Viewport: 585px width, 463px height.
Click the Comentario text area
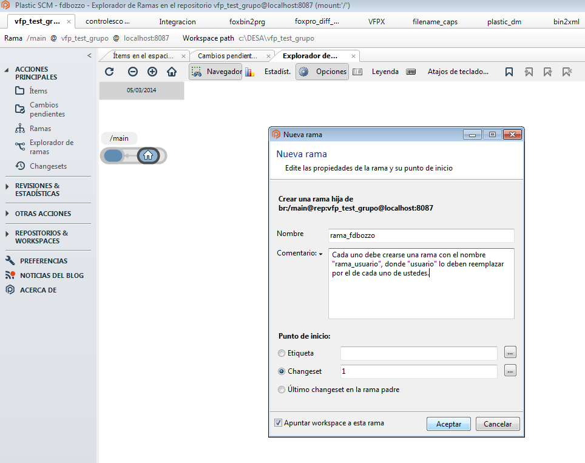pos(421,283)
